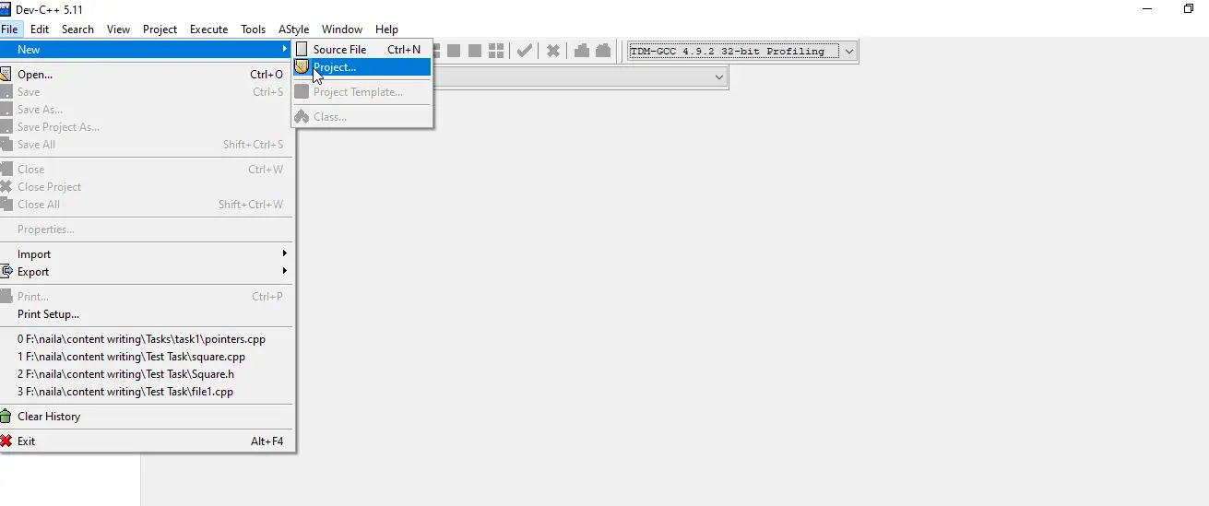Click the Profile Analysis toolbar icon

coord(582,51)
